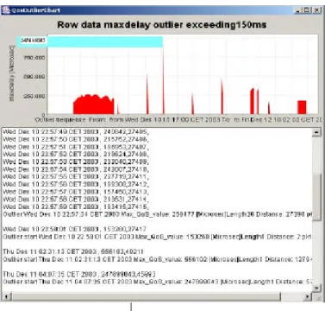Click the right arrow of the horizontal scrollbar
The height and width of the screenshot is (311, 325).
click(308, 296)
